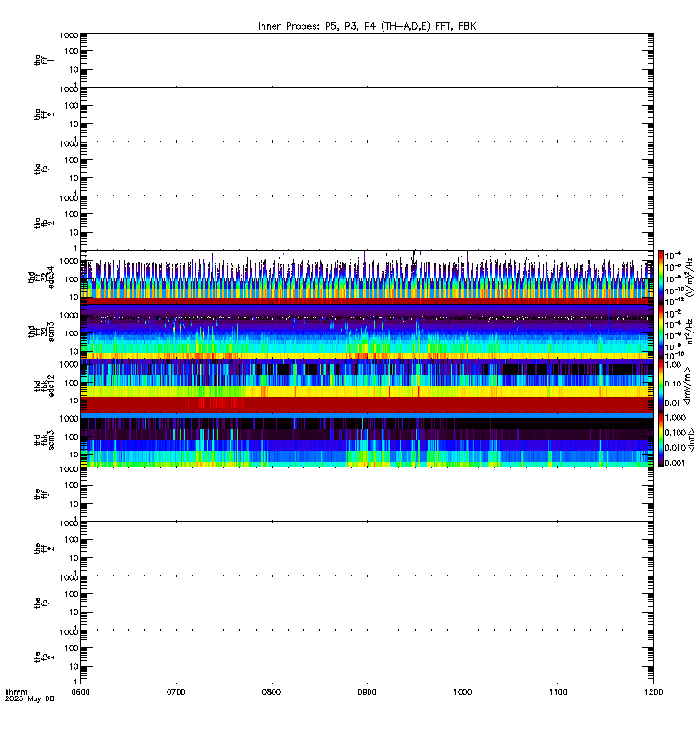
Task: Click the 'thd fff 32 scm3' panel label
Action: (x=41, y=332)
